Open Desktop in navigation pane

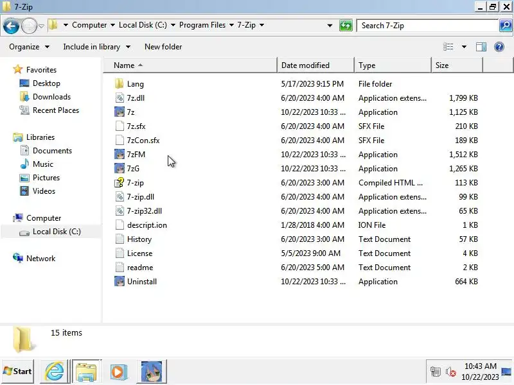coord(46,83)
